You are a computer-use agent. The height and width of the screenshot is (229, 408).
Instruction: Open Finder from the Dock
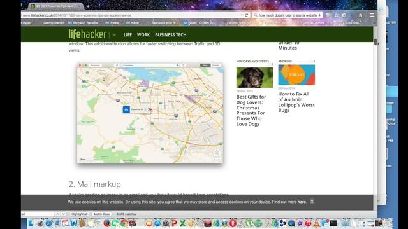[31, 223]
